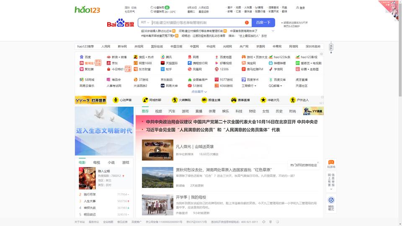
Task: Select the 体育 news tab
Action: coord(212,111)
